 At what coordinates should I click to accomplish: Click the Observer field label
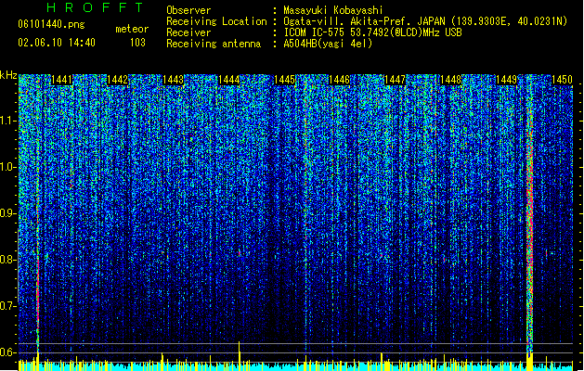188,10
